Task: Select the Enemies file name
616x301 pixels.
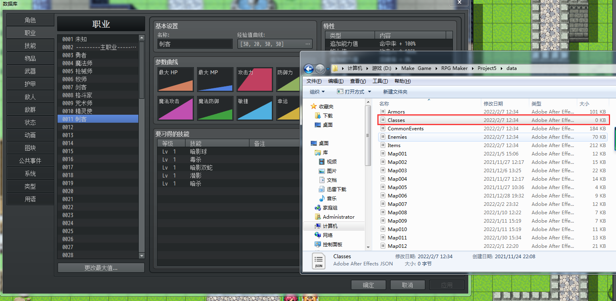Action: [x=397, y=137]
